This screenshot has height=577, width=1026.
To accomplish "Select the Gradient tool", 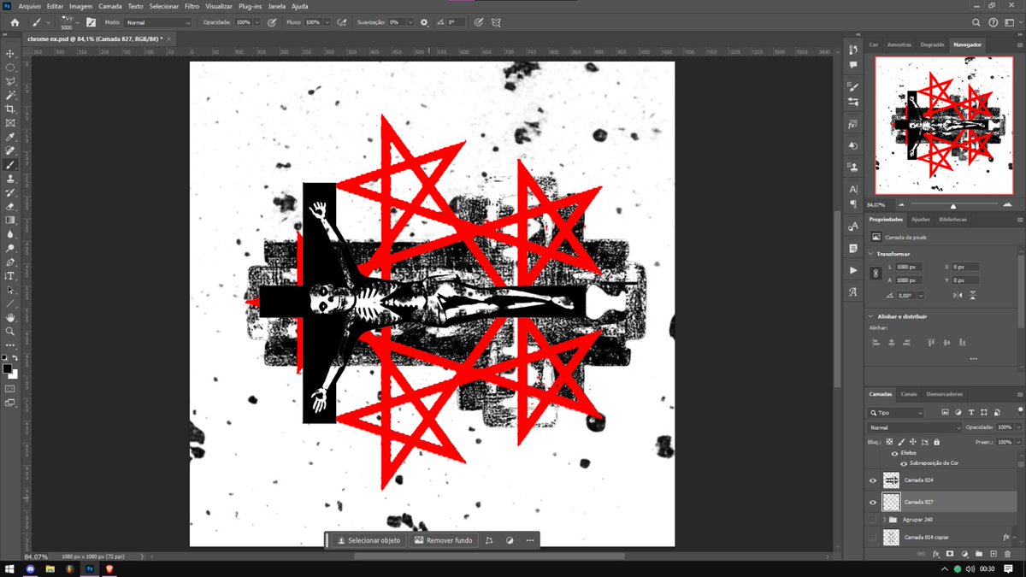I will [10, 220].
